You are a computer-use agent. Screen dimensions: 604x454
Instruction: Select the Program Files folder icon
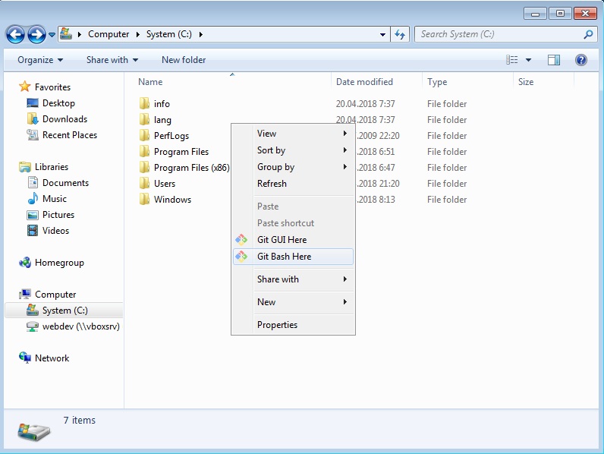click(144, 151)
